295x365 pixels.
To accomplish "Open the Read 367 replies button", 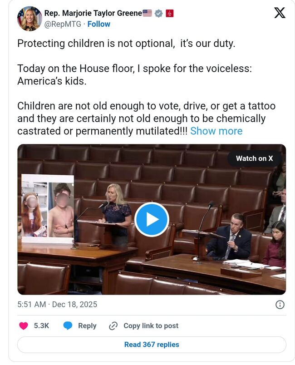I will (152, 345).
